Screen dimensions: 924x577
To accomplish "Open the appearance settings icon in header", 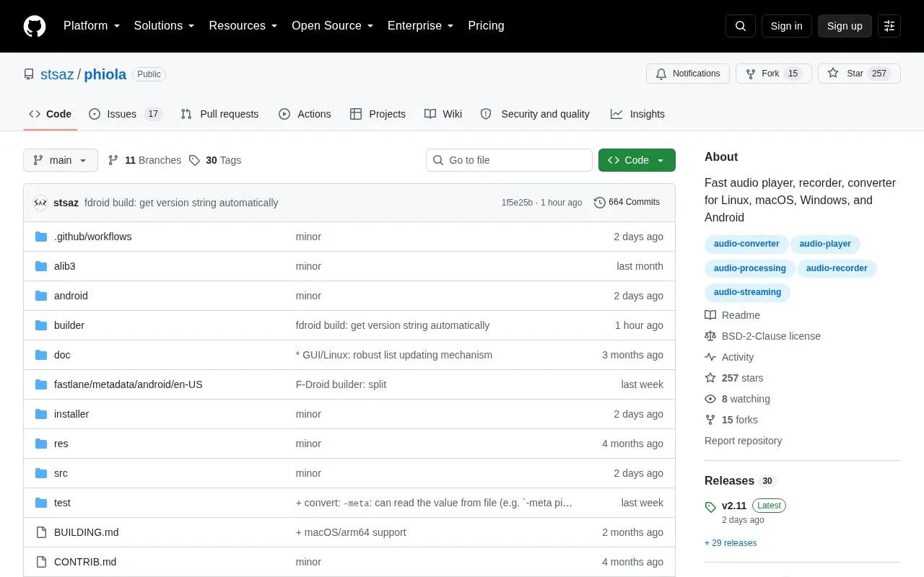I will click(889, 26).
